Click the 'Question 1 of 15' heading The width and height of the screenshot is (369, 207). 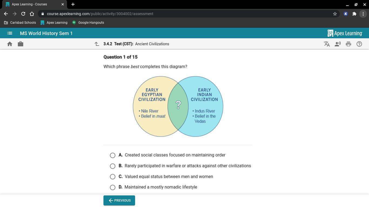[120, 57]
